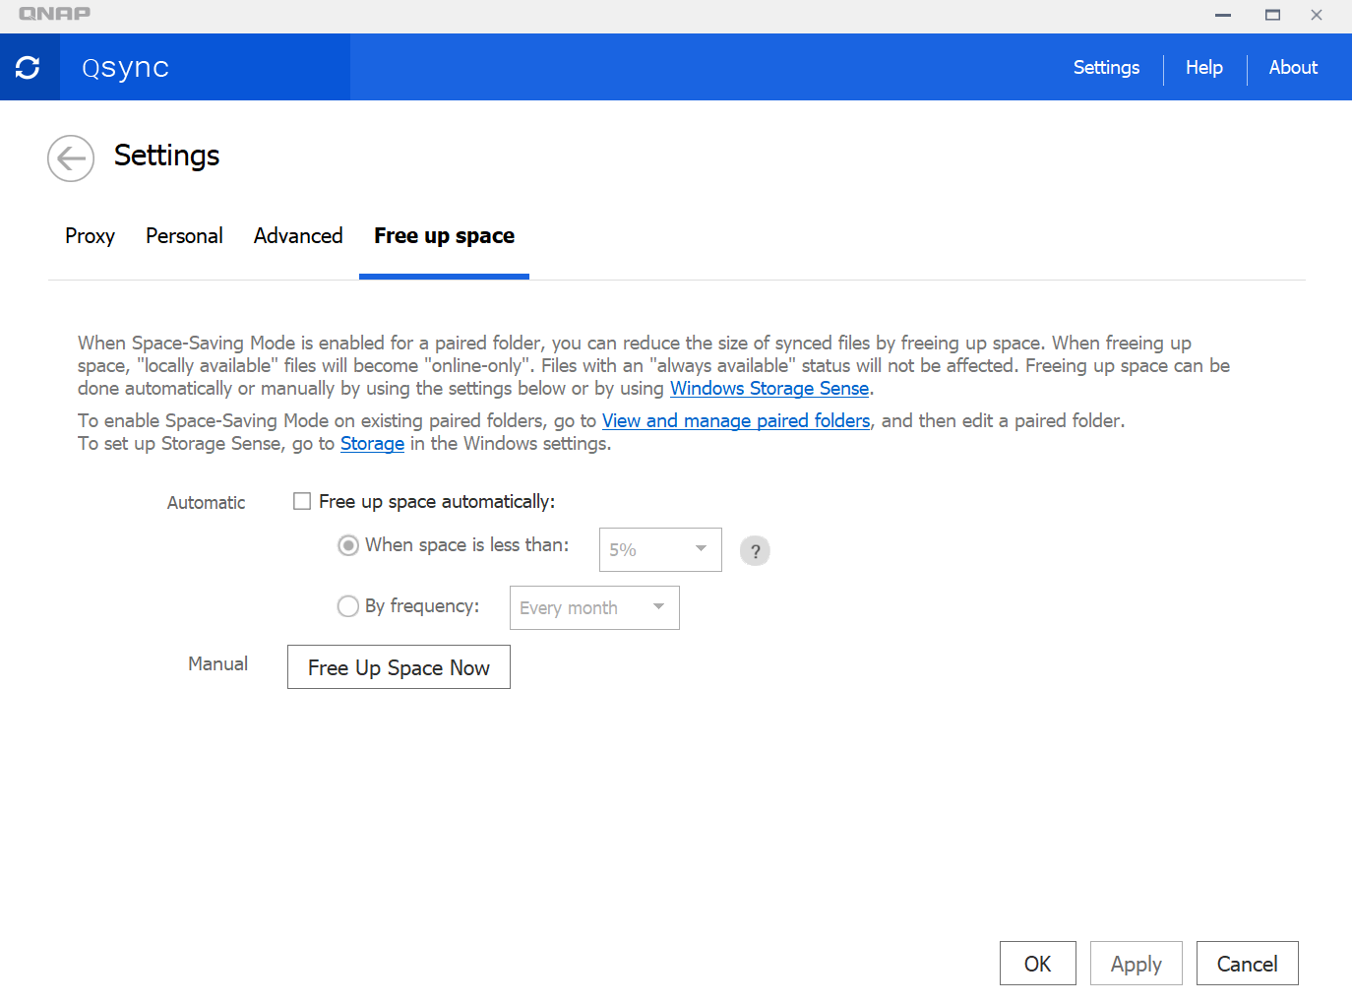This screenshot has height=1003, width=1352.
Task: Close the Qsync window
Action: point(1316,15)
